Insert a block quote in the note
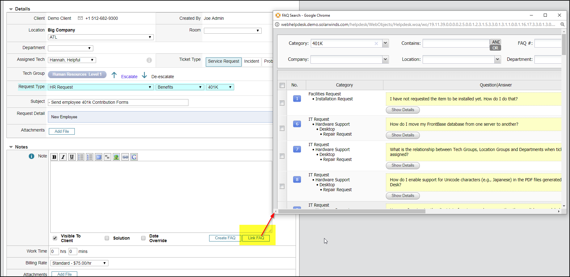Screen dimensions: 570x277 (107, 157)
